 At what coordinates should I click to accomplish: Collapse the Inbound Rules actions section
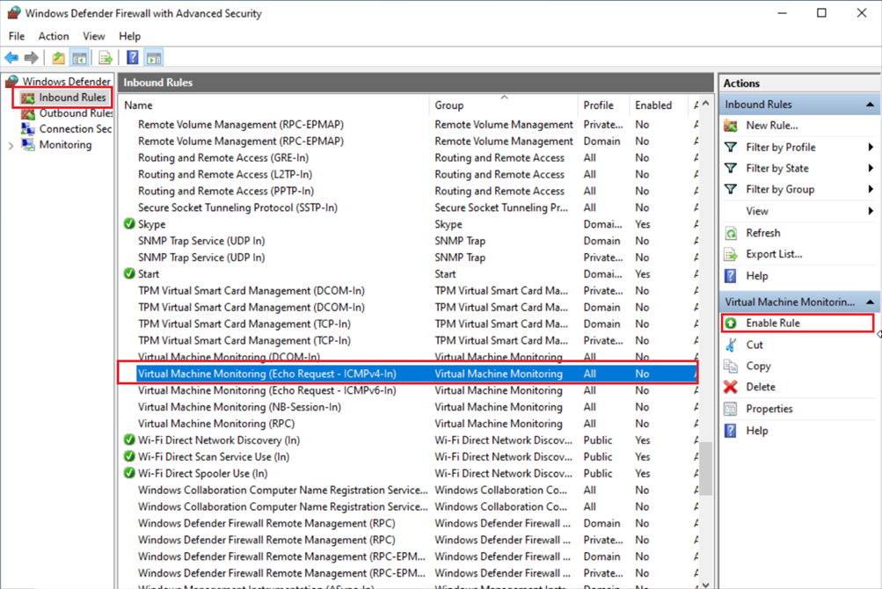[871, 105]
